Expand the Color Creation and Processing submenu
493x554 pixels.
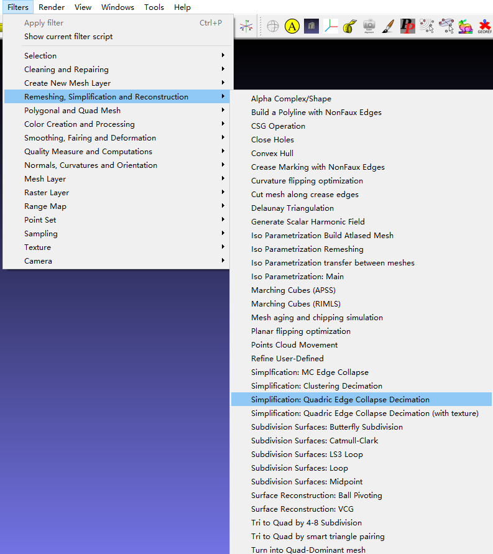[x=116, y=124]
